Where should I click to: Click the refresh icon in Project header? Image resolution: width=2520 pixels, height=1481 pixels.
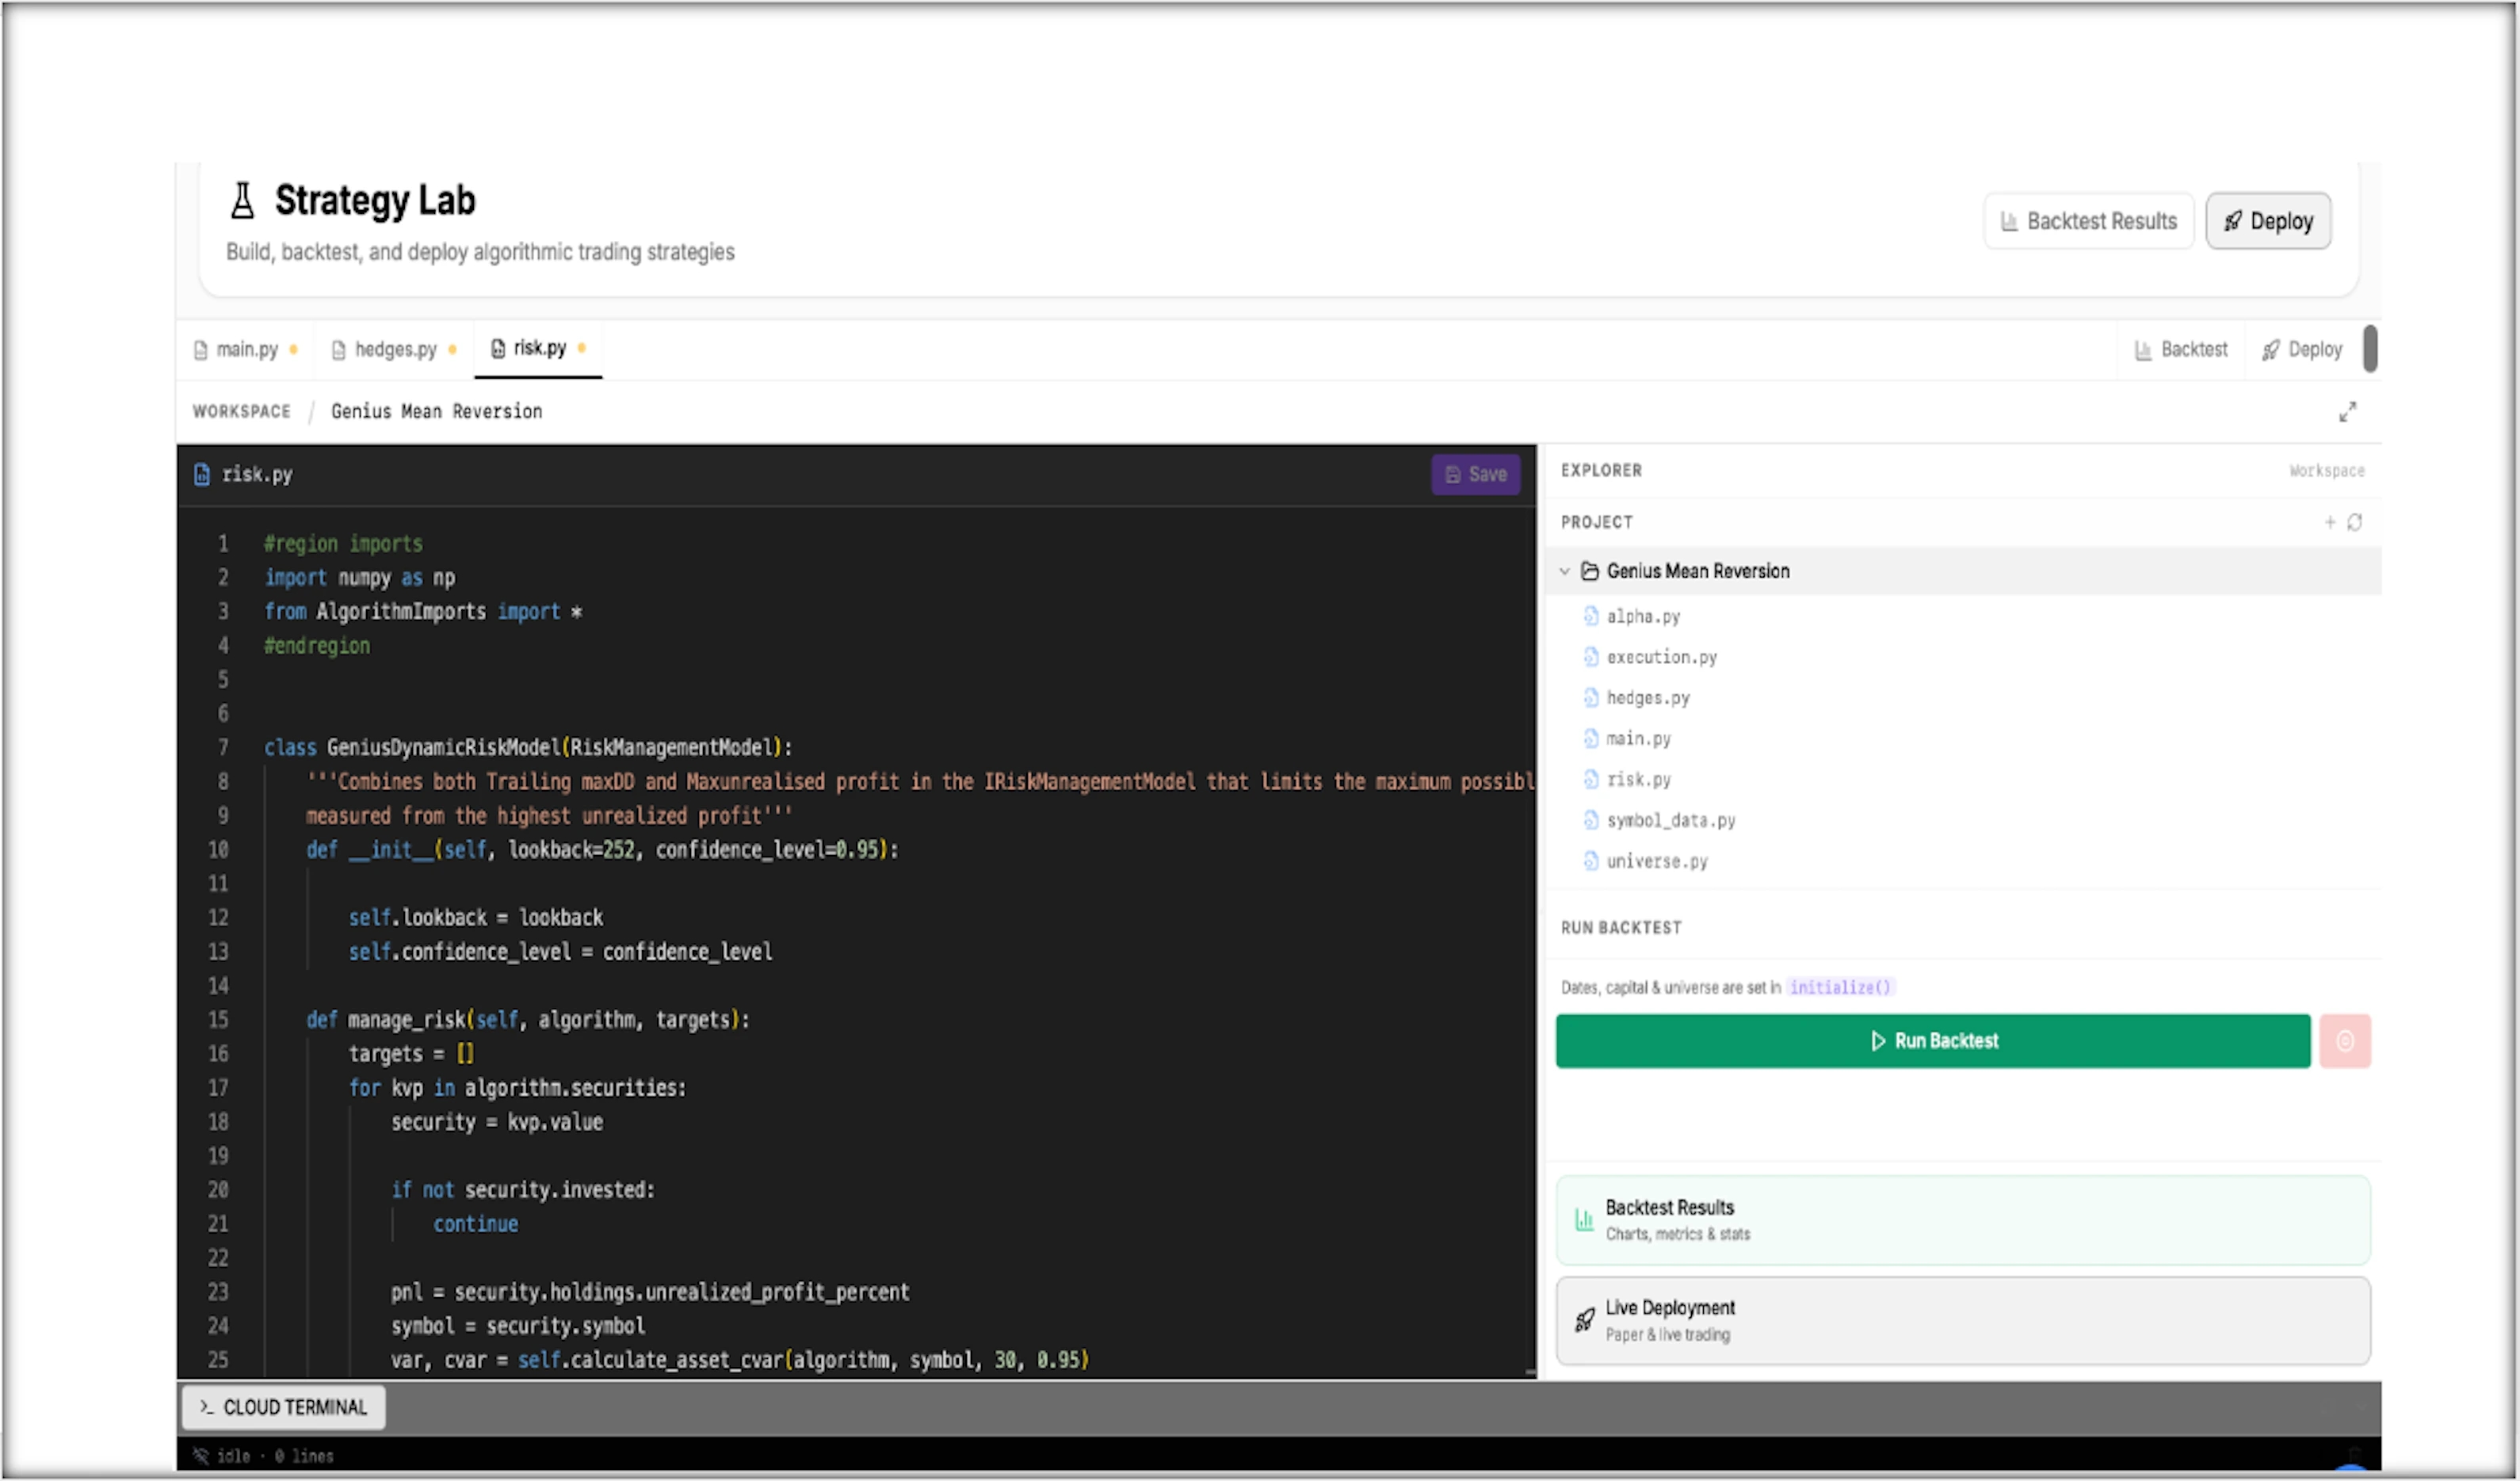click(2354, 522)
